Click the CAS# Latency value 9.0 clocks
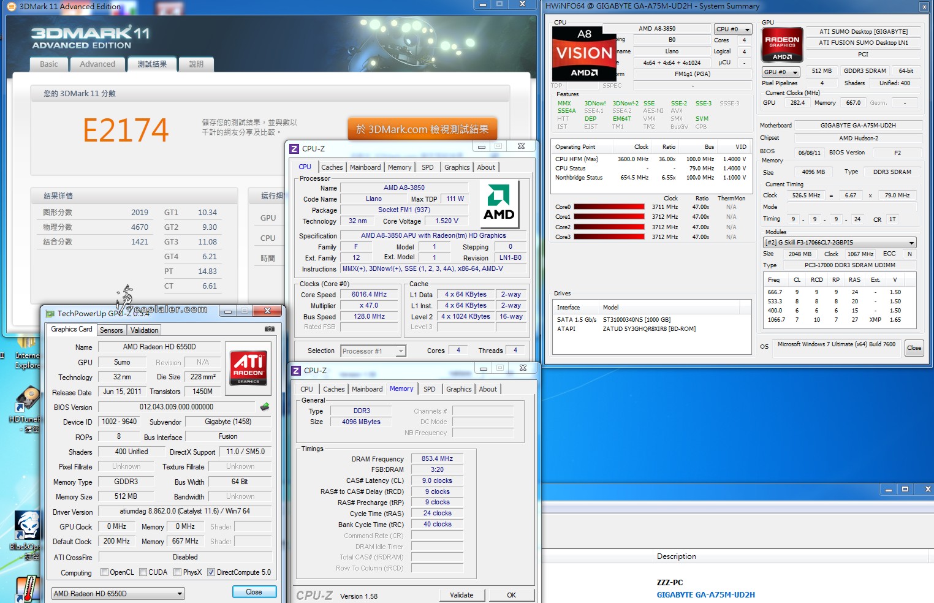Viewport: 934px width, 603px height. pyautogui.click(x=437, y=481)
